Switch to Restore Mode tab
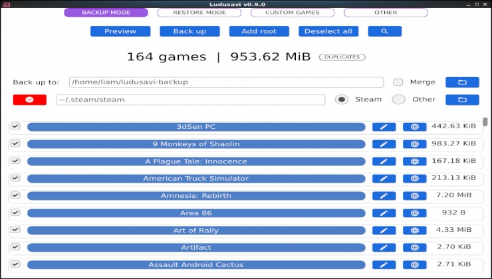 pyautogui.click(x=199, y=13)
